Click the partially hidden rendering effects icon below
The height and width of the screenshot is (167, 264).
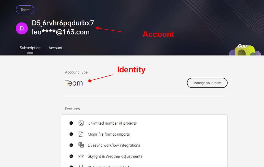81,166
